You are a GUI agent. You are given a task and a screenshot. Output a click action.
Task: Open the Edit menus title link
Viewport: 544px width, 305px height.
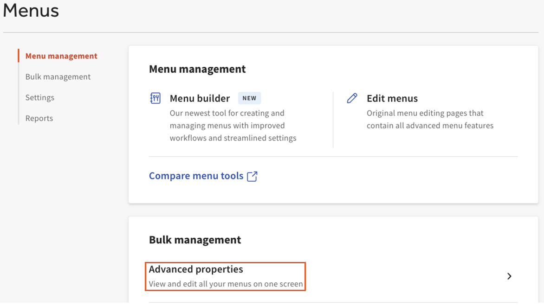point(392,98)
